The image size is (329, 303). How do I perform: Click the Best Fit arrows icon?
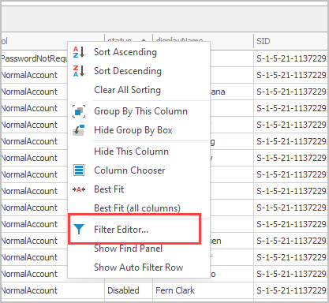tap(79, 189)
